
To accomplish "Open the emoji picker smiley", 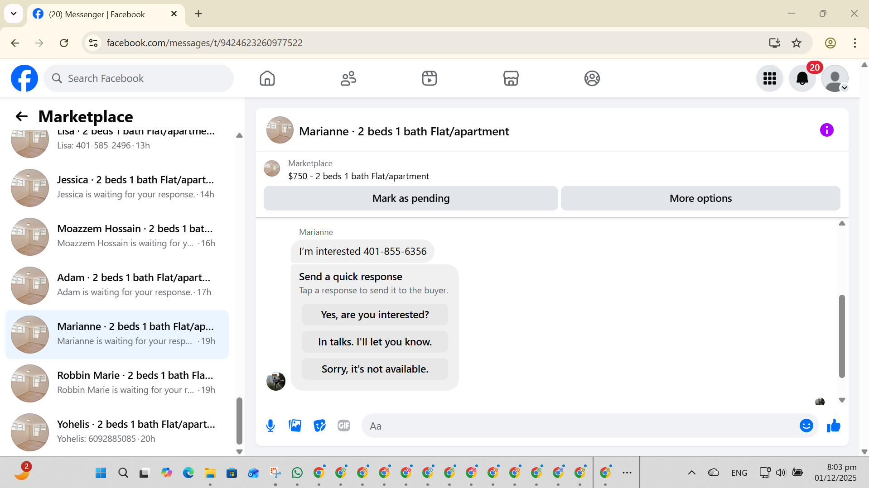I will [806, 426].
